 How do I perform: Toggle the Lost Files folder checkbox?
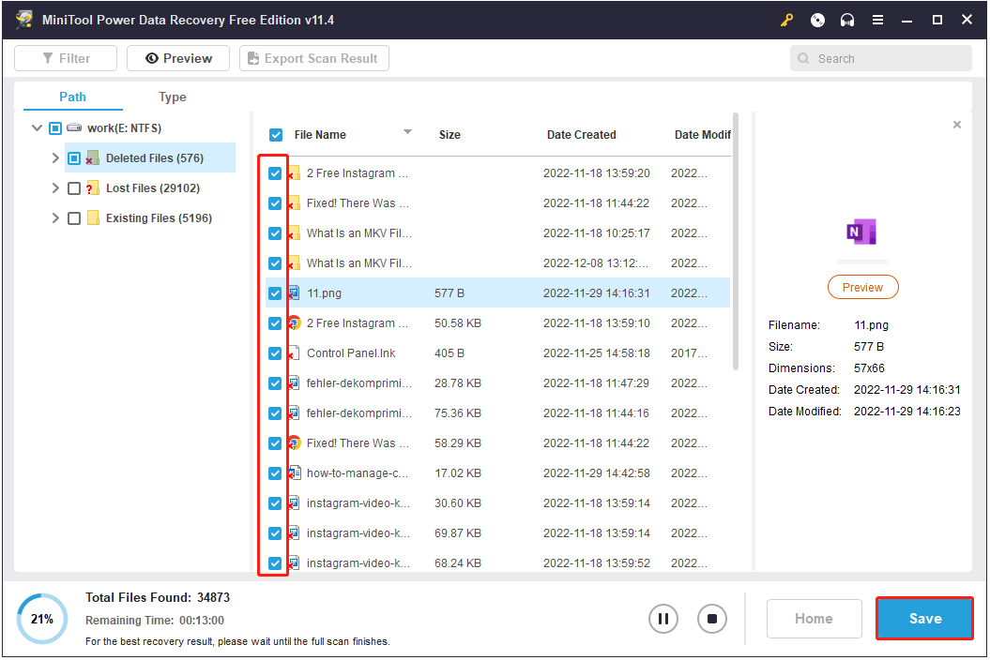(74, 188)
